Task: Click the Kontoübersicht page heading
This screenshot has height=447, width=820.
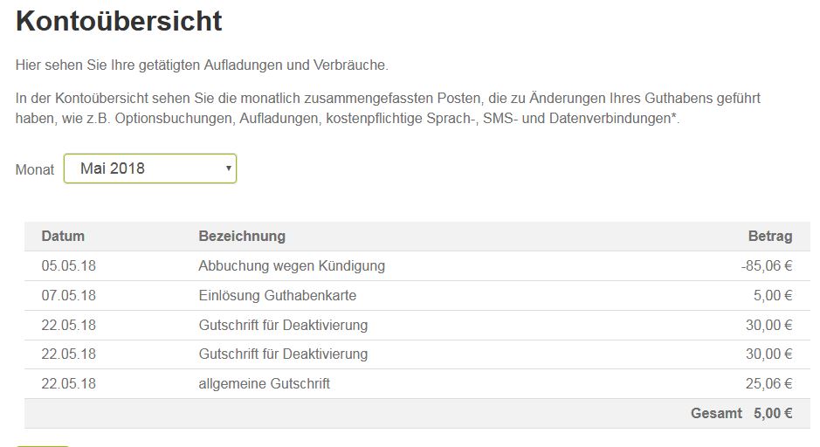Action: pyautogui.click(x=119, y=21)
